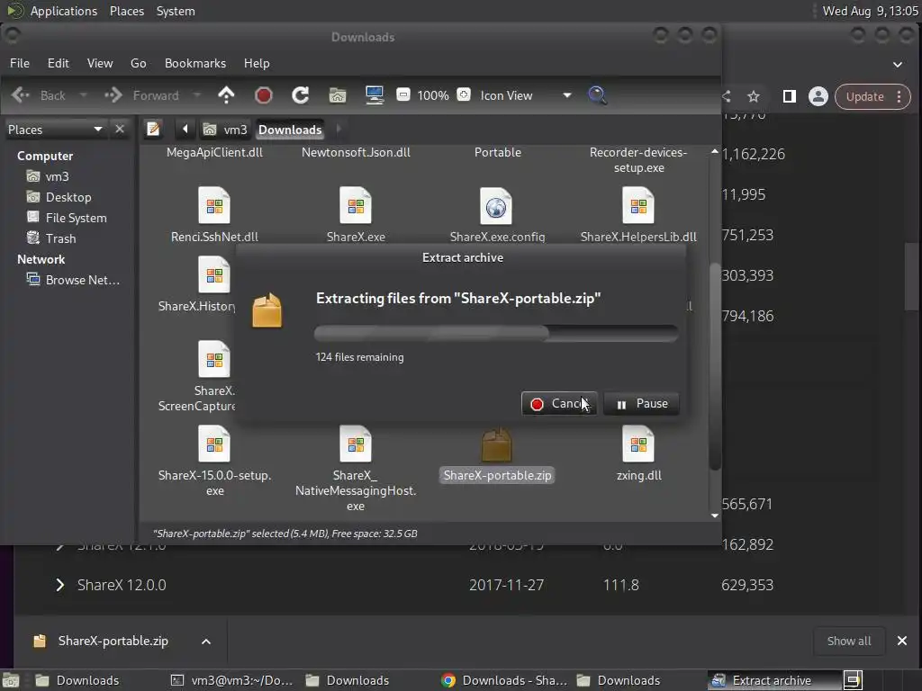Screen dimensions: 922x691
Task: Toggle browser side panel icon
Action: [x=789, y=96]
